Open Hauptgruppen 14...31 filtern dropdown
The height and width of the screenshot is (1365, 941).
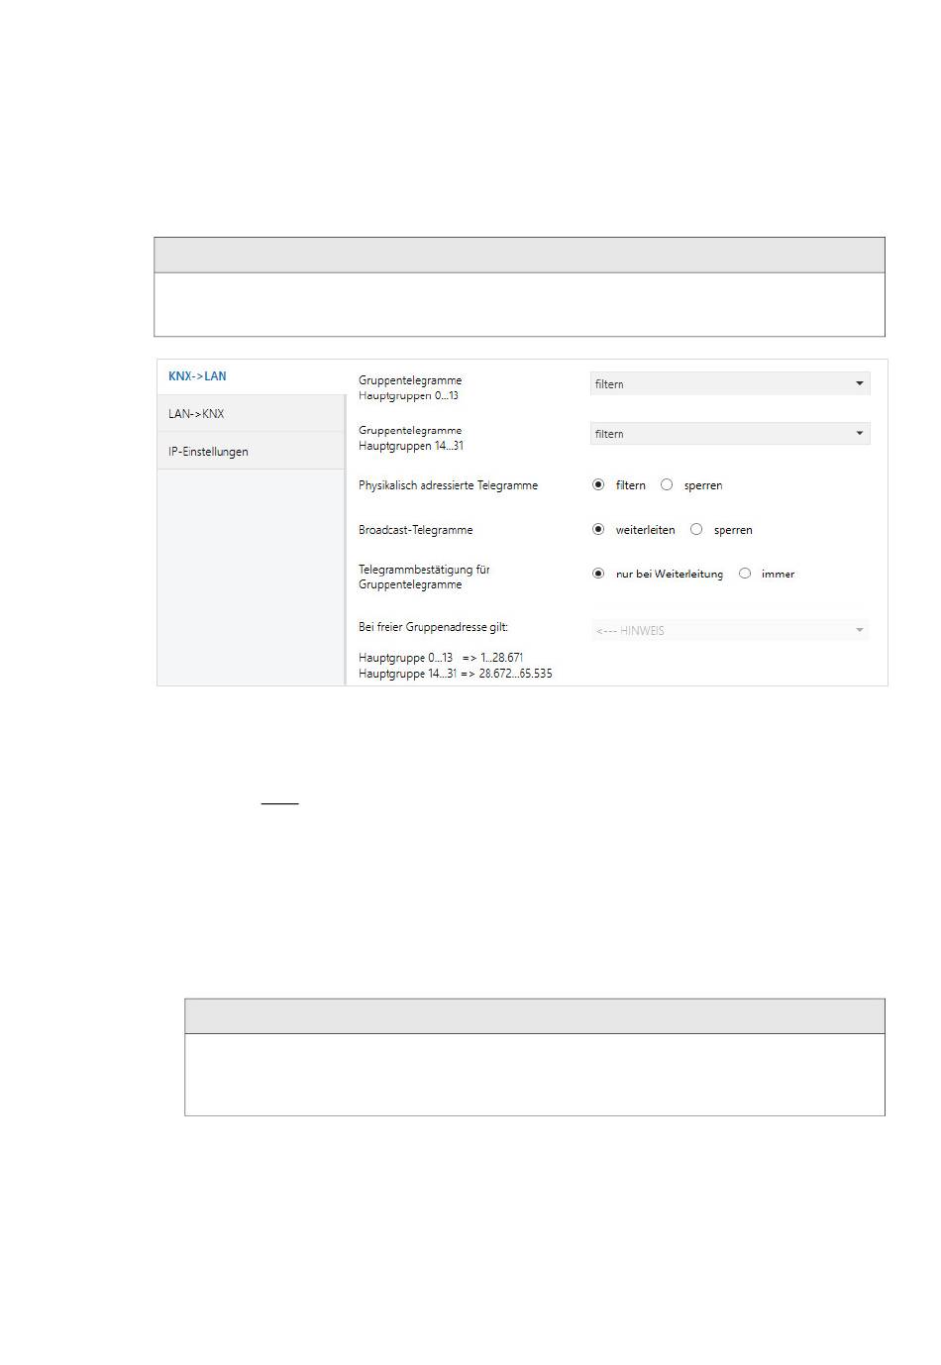coord(730,433)
